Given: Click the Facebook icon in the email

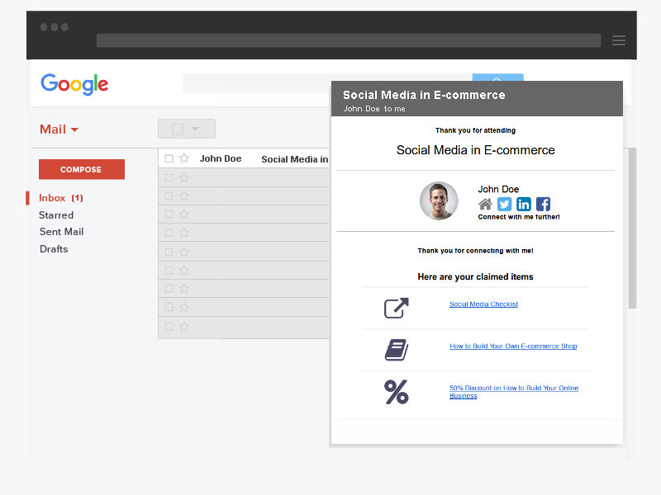Looking at the screenshot, I should coord(543,204).
